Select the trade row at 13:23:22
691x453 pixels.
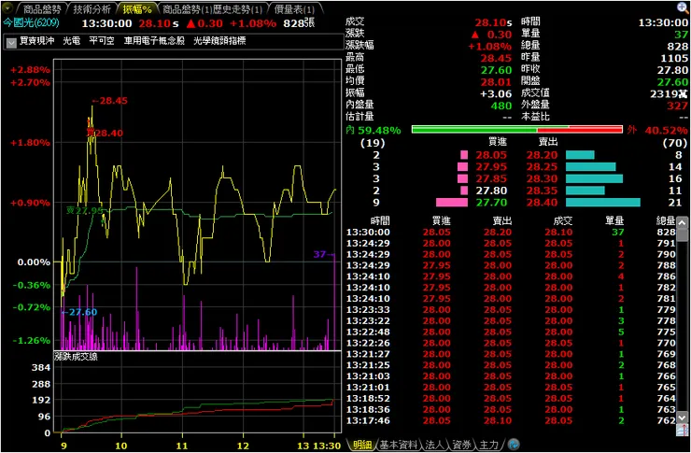pyautogui.click(x=511, y=320)
